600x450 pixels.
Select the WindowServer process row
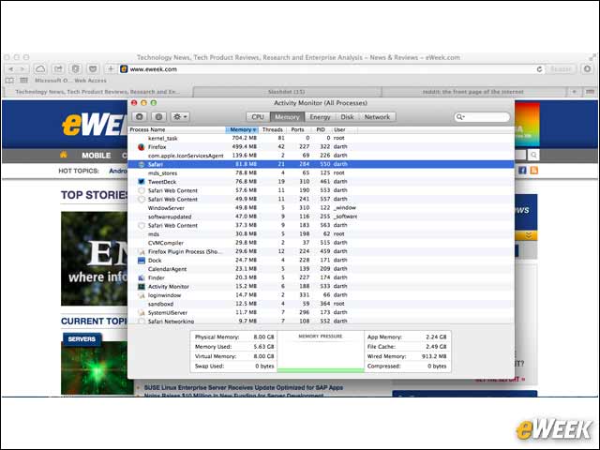[321, 208]
